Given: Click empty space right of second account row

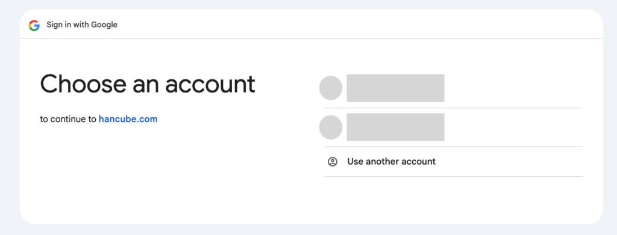Looking at the screenshot, I should [x=513, y=127].
